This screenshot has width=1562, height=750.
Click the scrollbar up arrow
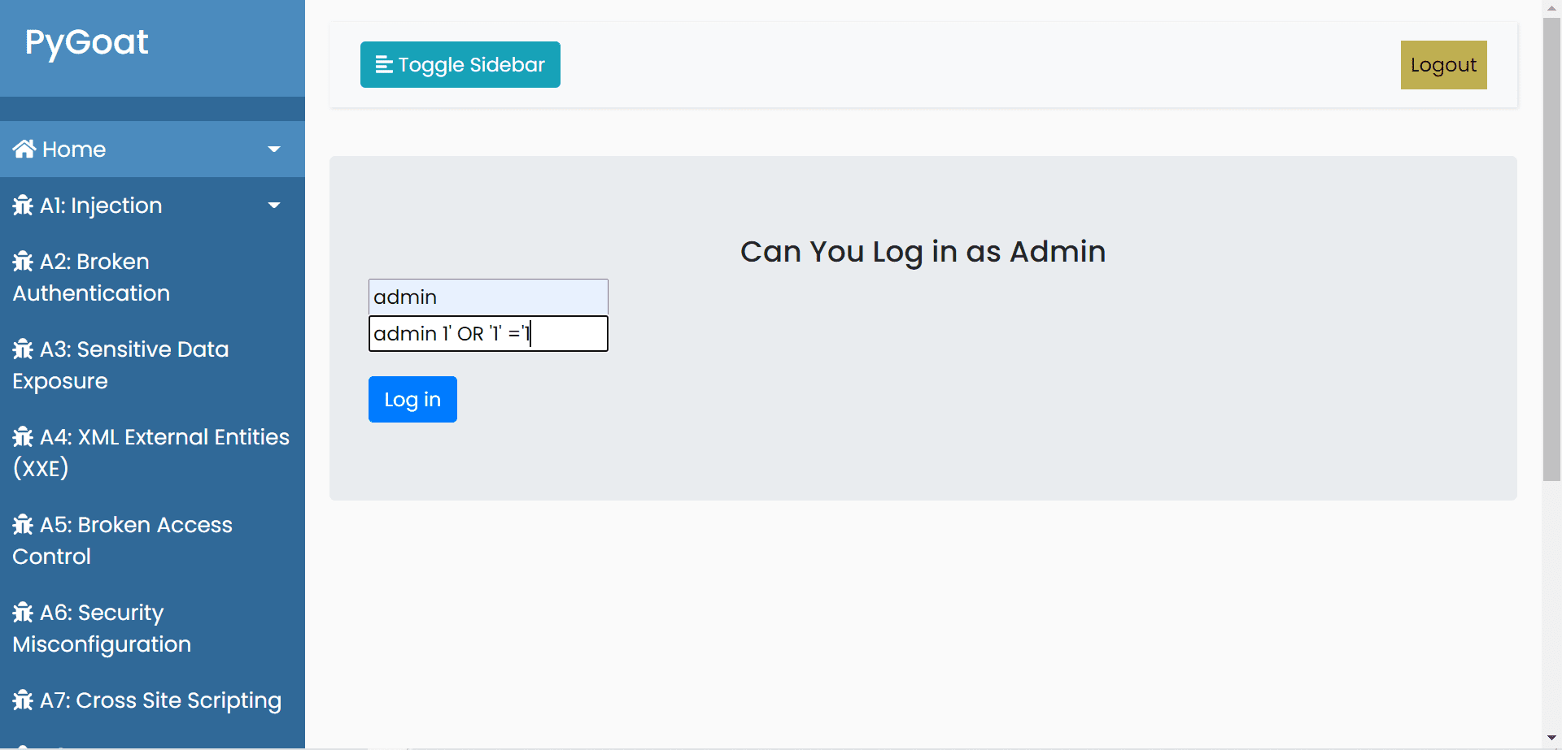pyautogui.click(x=1551, y=7)
